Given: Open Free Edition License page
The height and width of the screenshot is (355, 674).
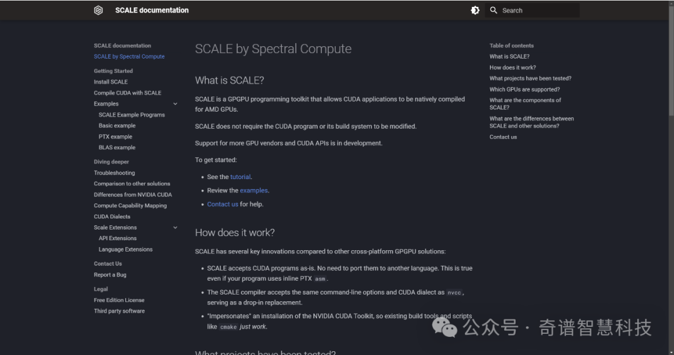Looking at the screenshot, I should click(119, 300).
